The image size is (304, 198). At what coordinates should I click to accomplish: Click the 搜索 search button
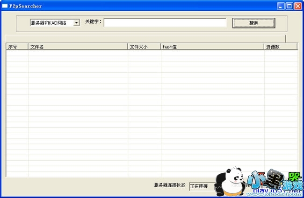tap(254, 23)
